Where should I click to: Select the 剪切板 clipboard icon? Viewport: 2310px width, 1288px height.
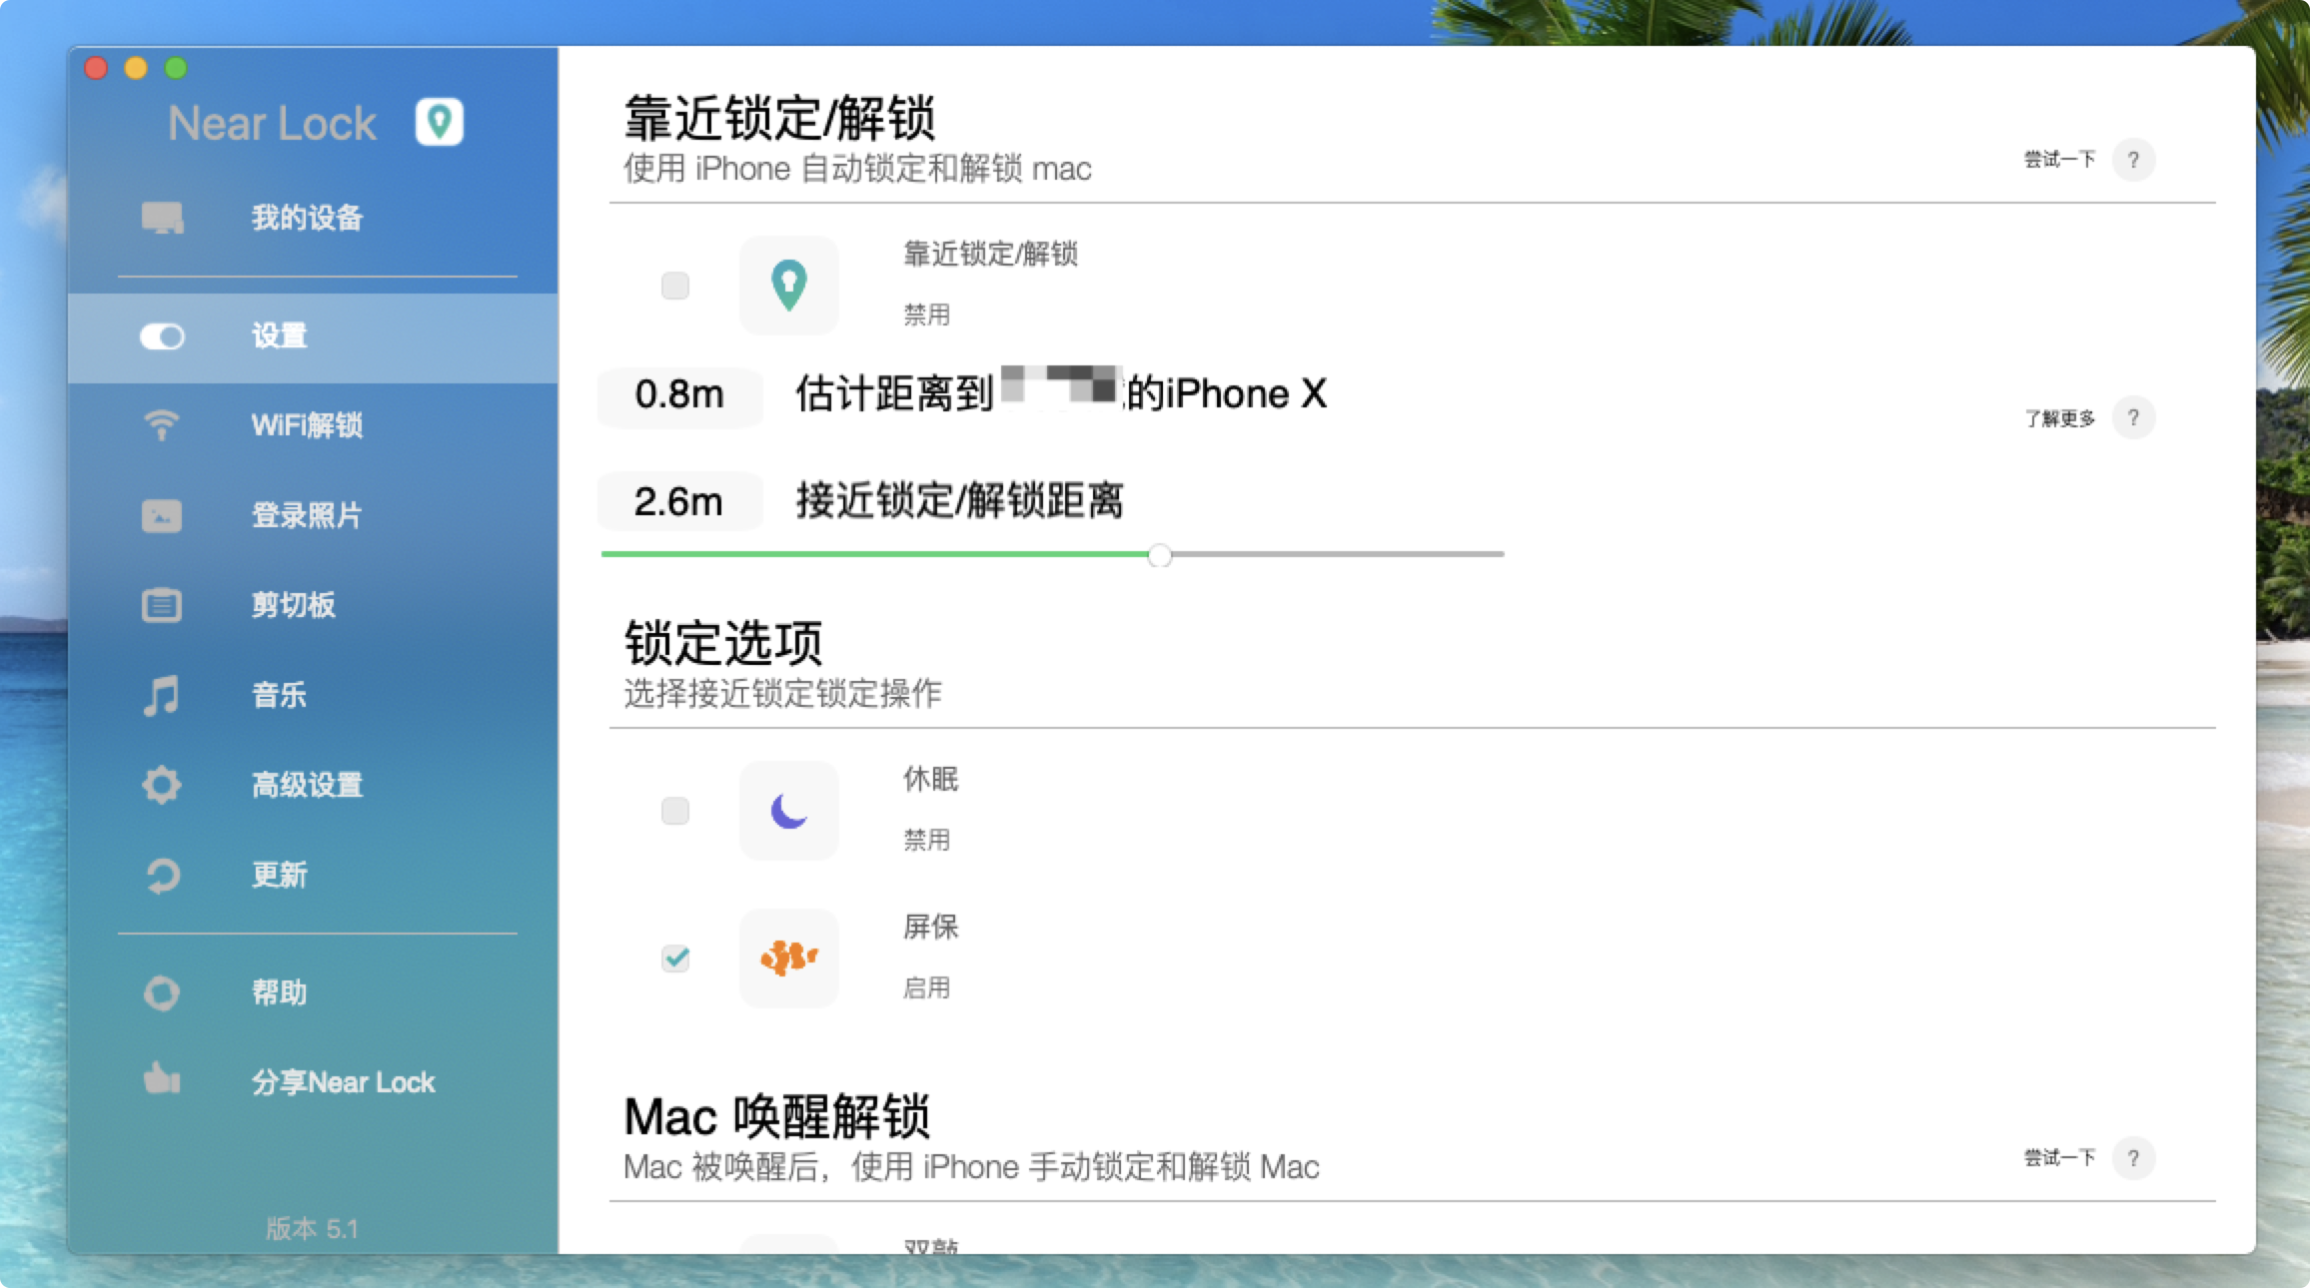(162, 605)
